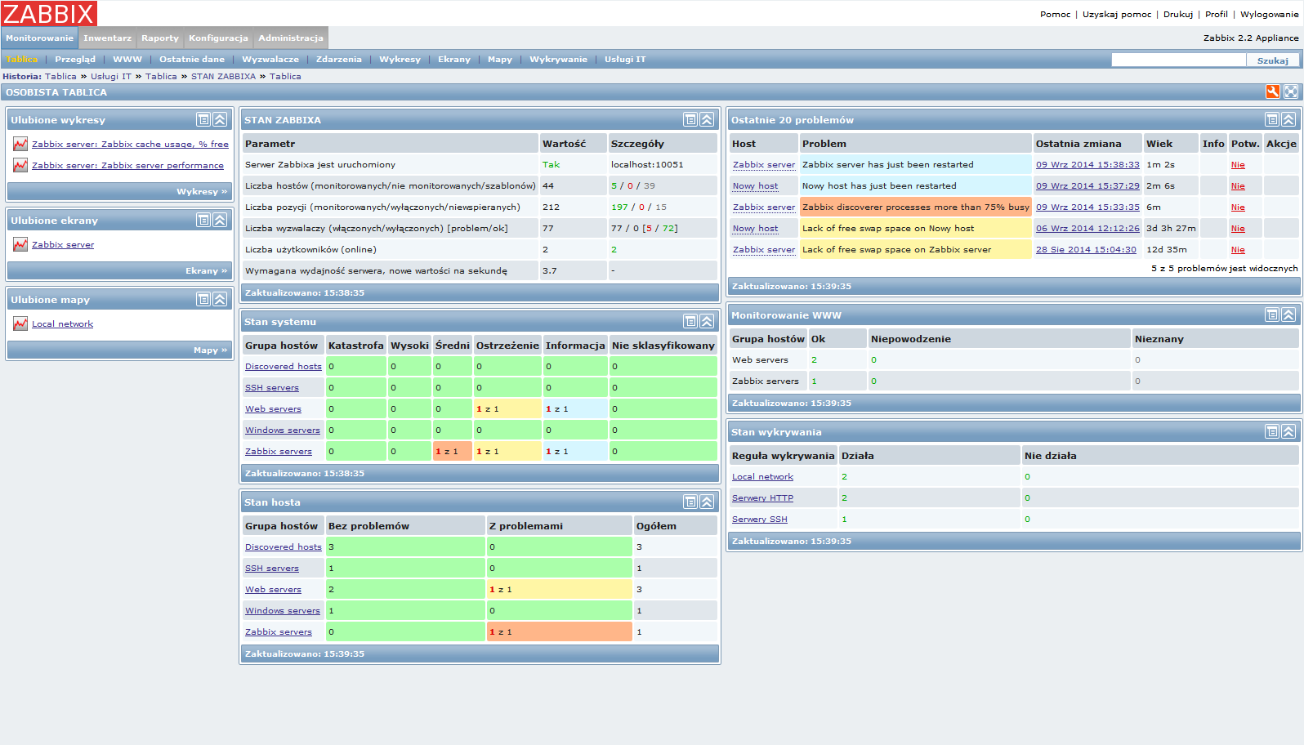
Task: Open the Administracja main tab
Action: point(291,38)
